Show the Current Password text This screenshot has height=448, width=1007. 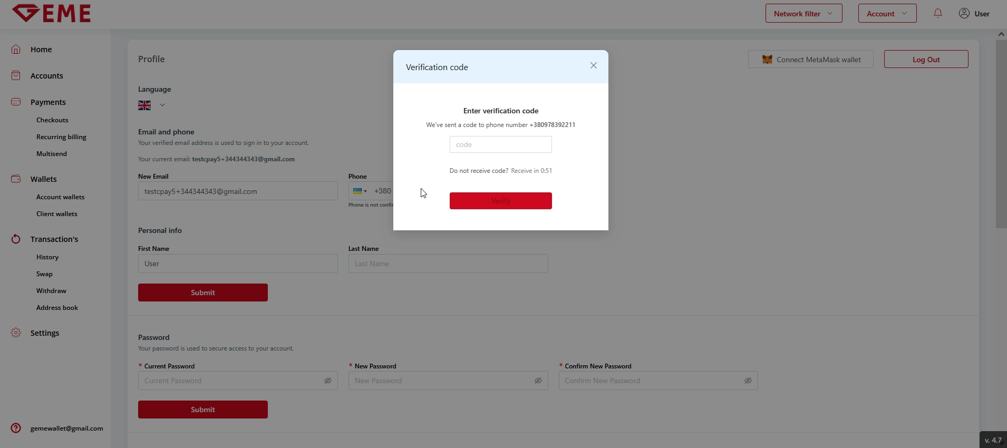pyautogui.click(x=327, y=381)
